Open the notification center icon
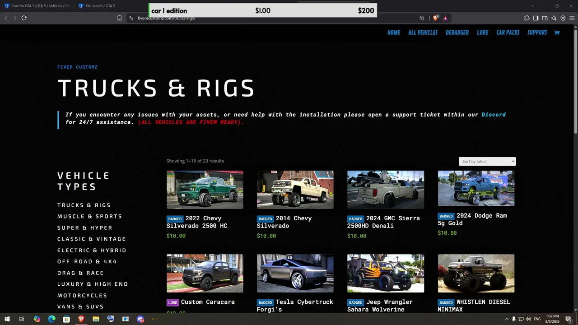This screenshot has height=325, width=578. point(569,319)
